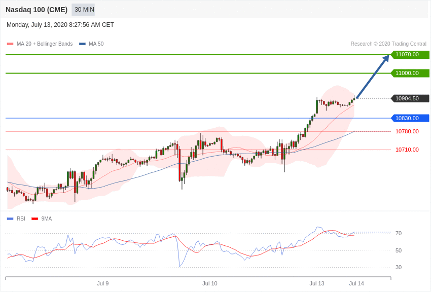Click the Jul 10 date axis label

pos(210,283)
